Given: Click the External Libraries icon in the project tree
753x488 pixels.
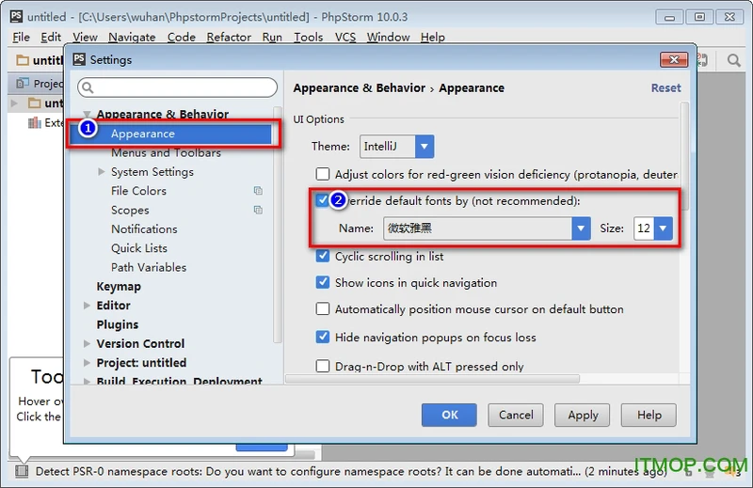Looking at the screenshot, I should tap(35, 122).
